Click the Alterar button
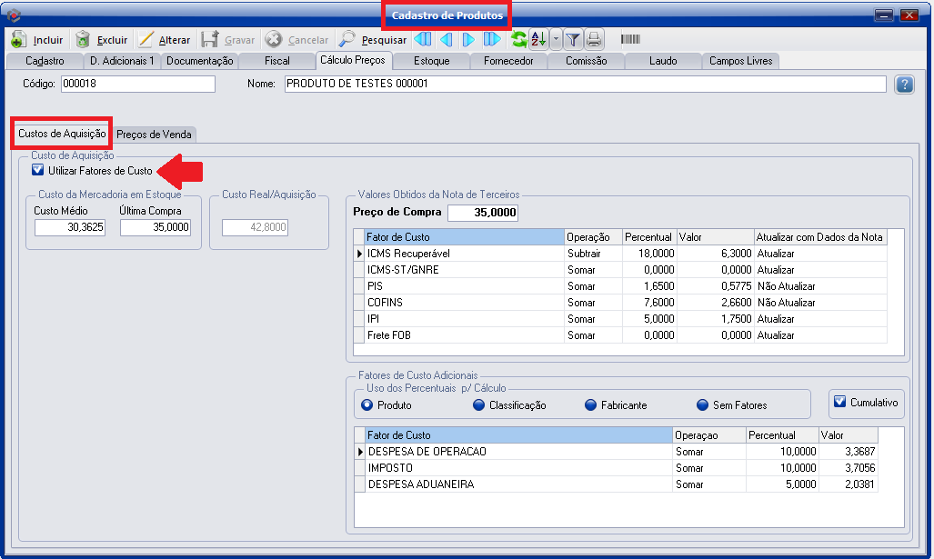Image resolution: width=934 pixels, height=559 pixels. point(165,40)
